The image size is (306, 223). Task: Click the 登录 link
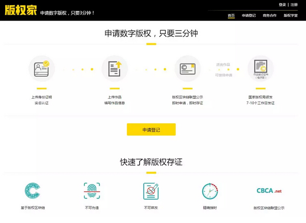click(282, 5)
